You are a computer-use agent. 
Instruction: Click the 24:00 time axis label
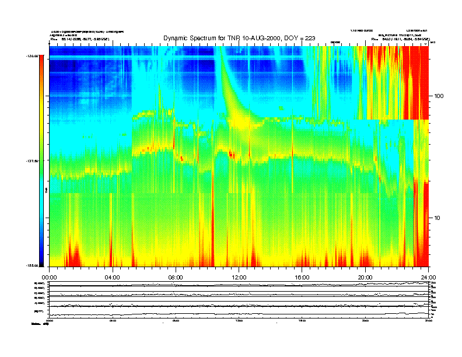428,278
